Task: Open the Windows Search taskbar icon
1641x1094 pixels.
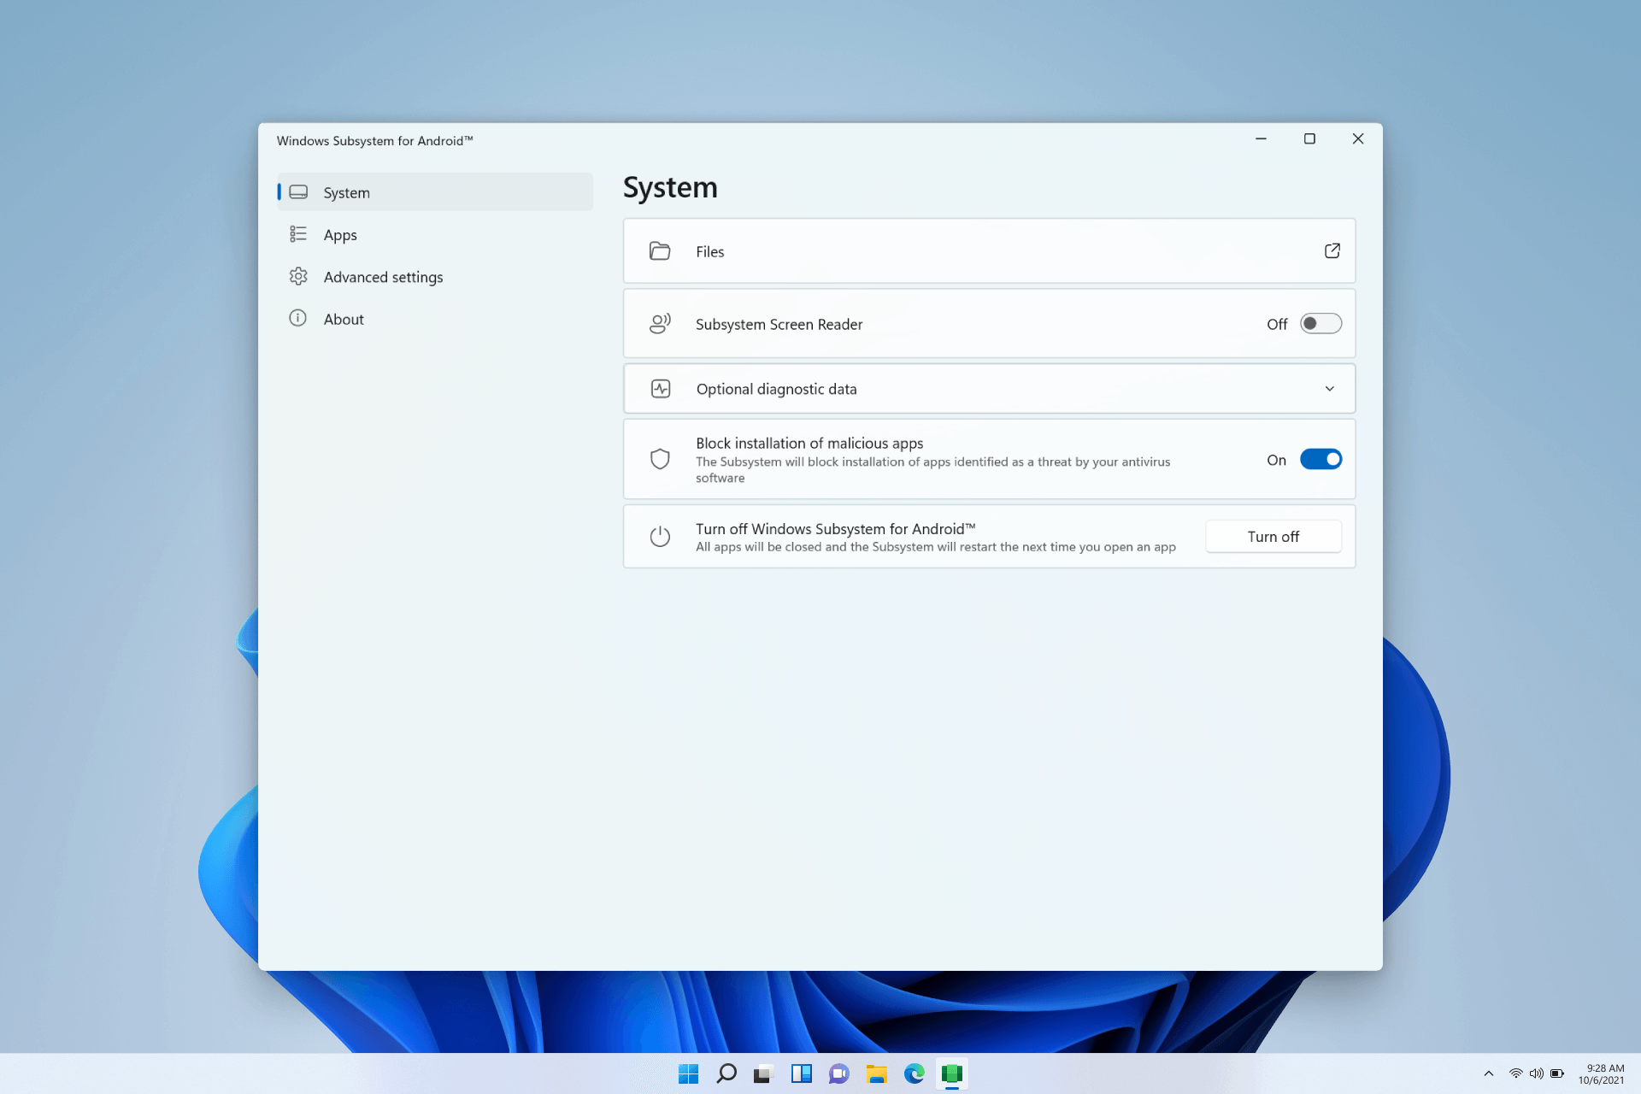Action: point(726,1073)
